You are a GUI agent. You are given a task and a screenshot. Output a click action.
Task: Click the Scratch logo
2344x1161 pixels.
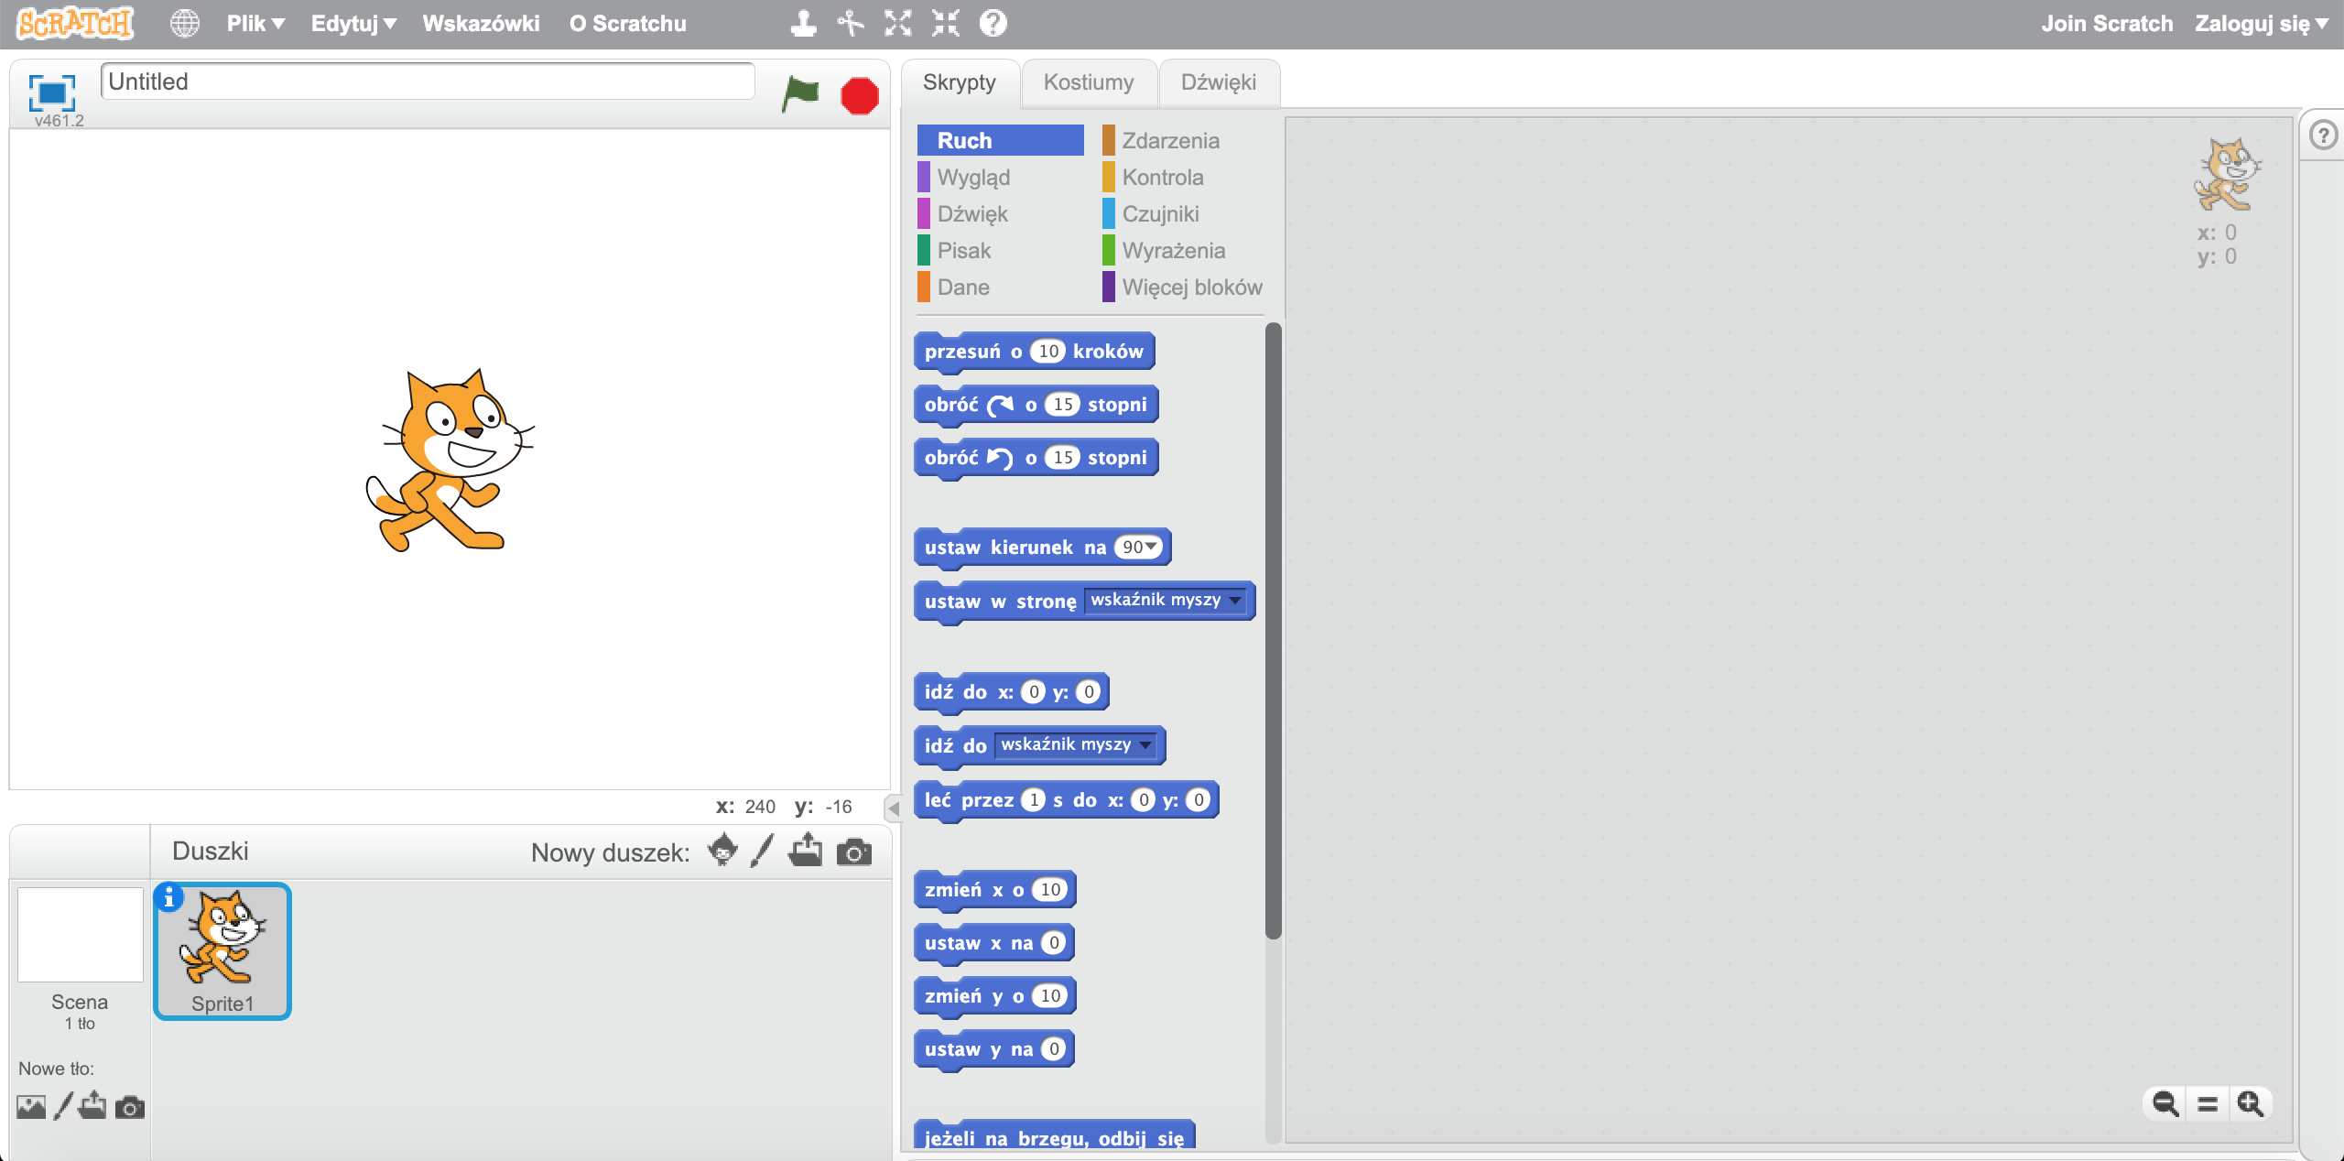75,24
